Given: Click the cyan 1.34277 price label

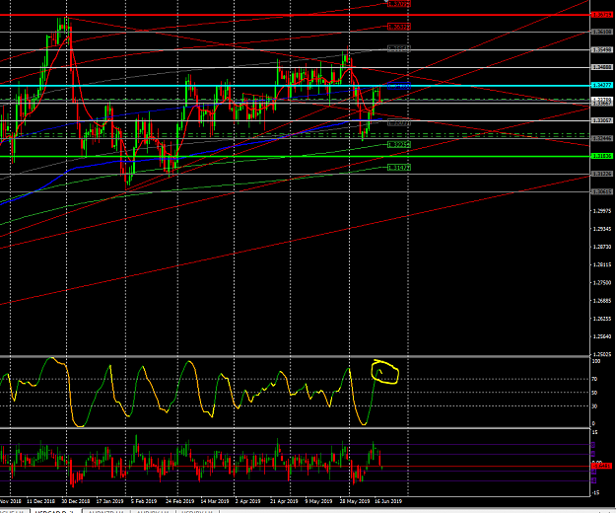Looking at the screenshot, I should (602, 85).
